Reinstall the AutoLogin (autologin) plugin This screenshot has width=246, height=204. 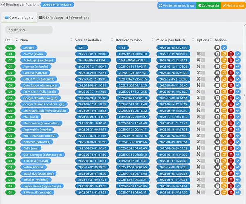(224, 60)
